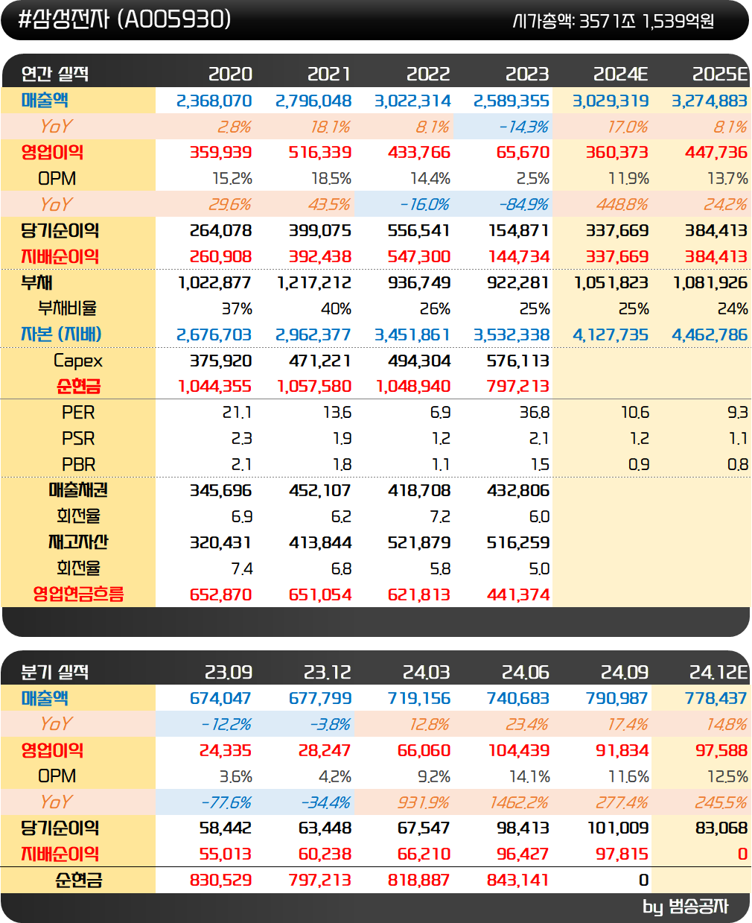752x923 pixels.
Task: Click the '영업현금흐름' row label
Action: pos(78,594)
